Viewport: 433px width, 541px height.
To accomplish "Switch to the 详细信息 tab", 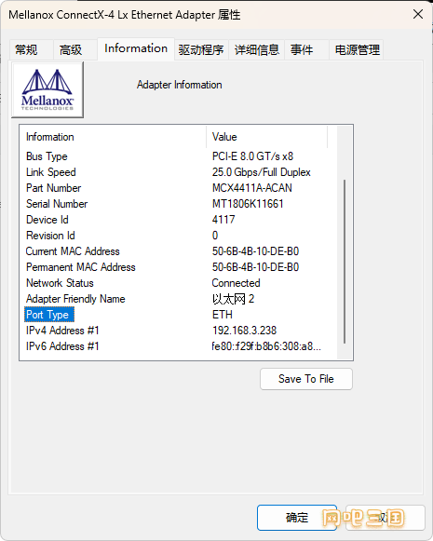I will click(x=257, y=50).
